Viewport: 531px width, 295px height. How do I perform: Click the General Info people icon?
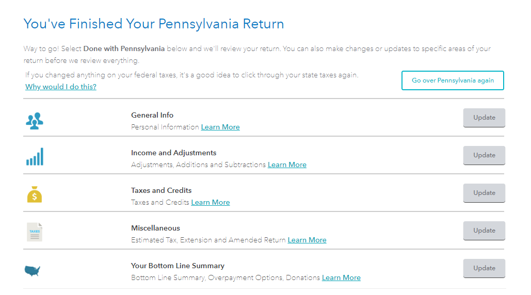point(35,121)
